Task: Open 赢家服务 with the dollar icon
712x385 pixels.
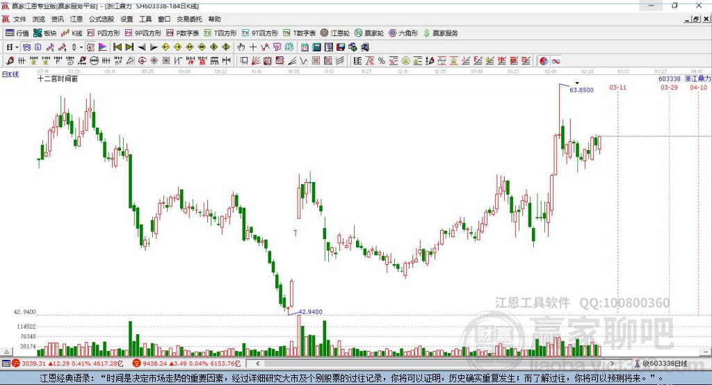Action: pyautogui.click(x=441, y=33)
